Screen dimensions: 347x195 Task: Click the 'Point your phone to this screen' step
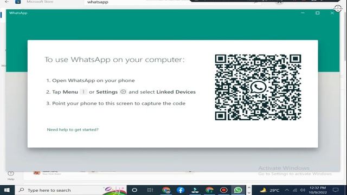(x=119, y=103)
